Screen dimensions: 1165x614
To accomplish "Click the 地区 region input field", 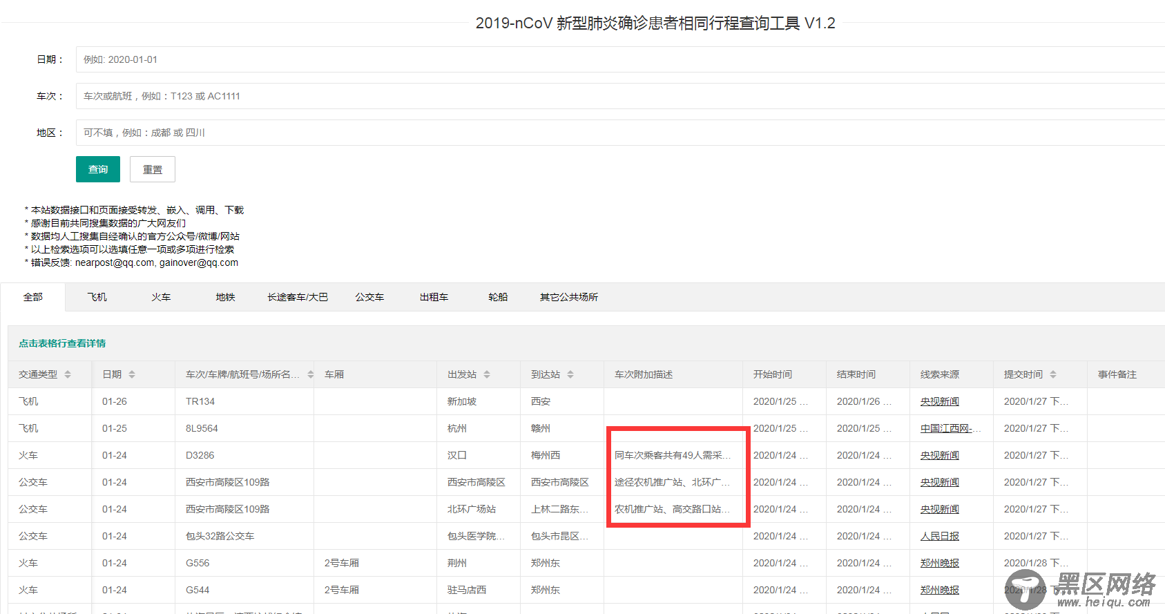I will point(620,133).
